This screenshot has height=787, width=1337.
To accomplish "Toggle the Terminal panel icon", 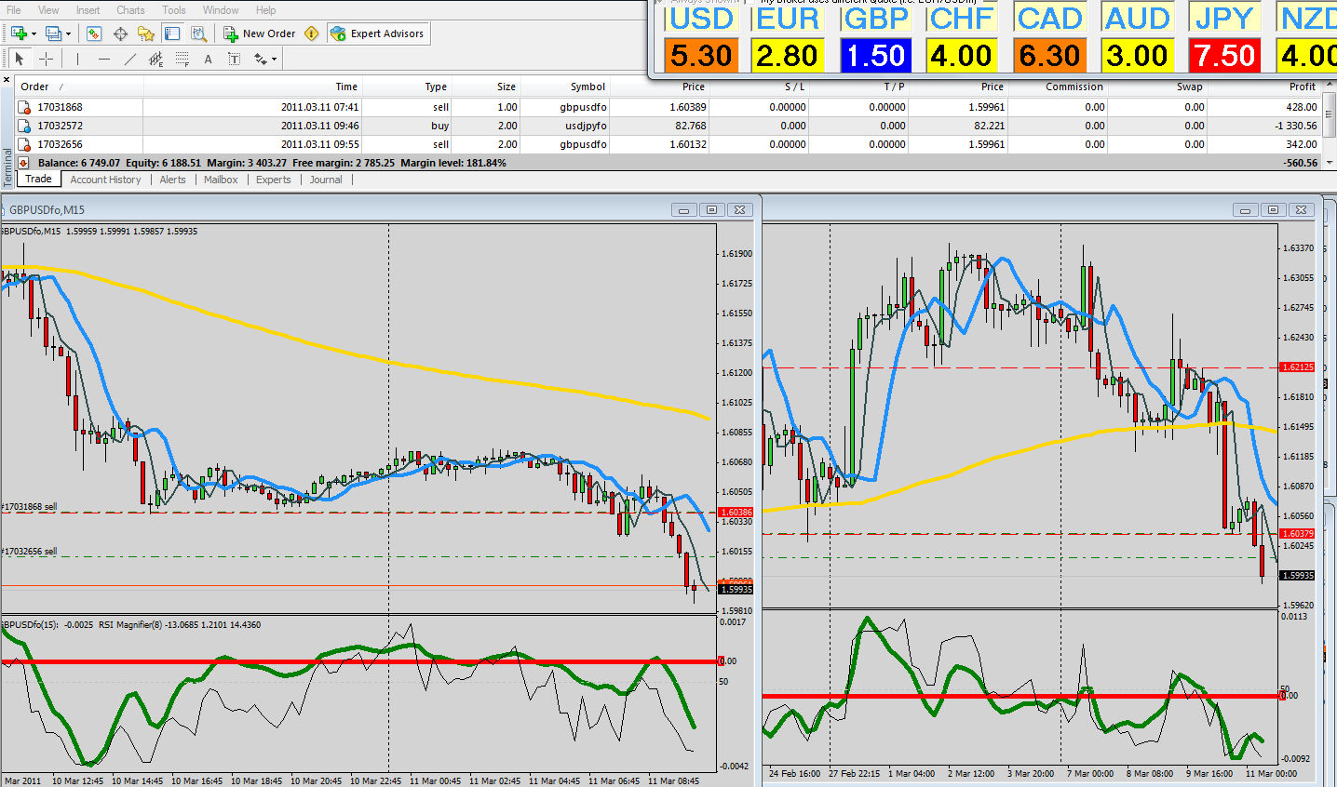I will click(x=172, y=33).
